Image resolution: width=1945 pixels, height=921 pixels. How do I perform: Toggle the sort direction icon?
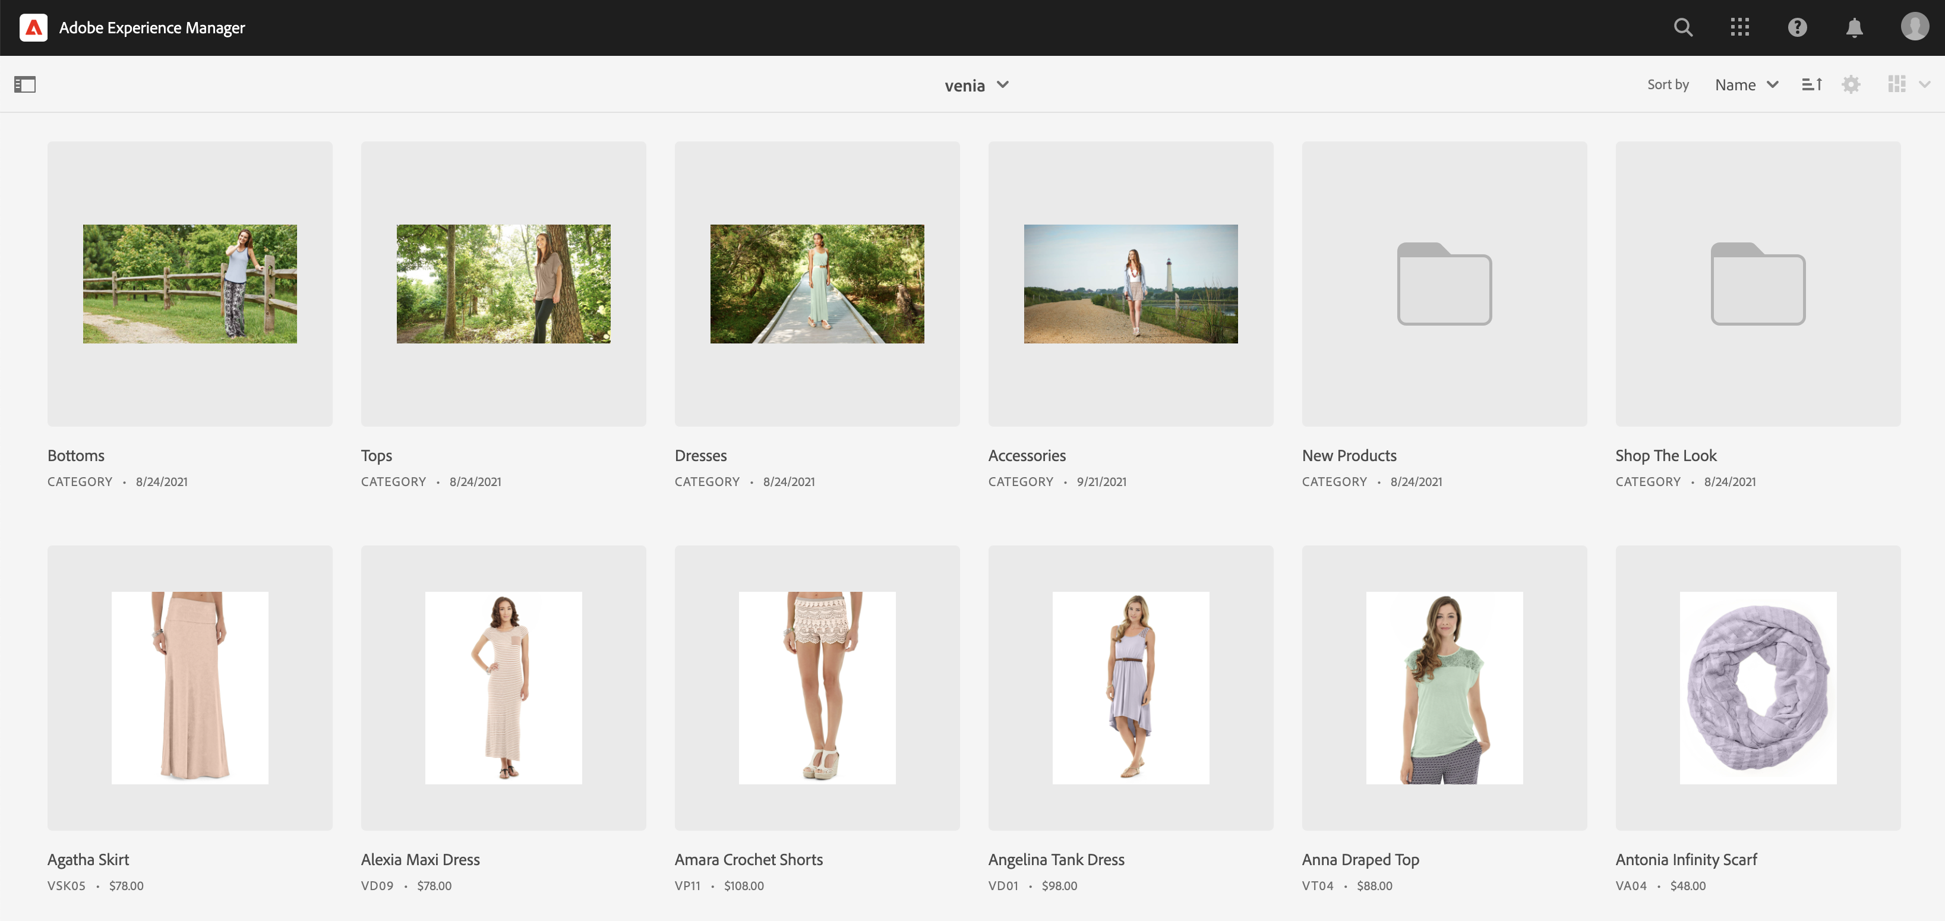pyautogui.click(x=1811, y=84)
